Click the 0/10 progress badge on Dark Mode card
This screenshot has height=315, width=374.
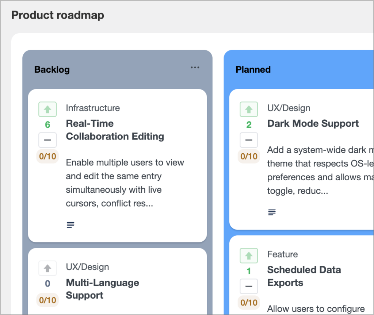[x=249, y=156]
